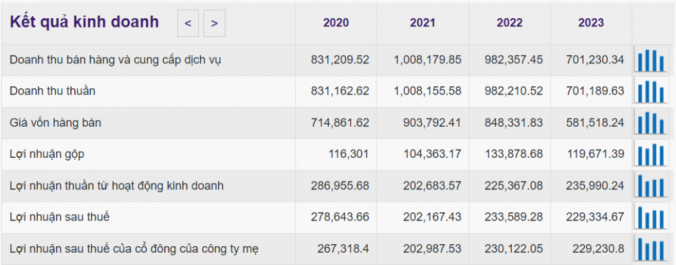
Task: Open chart icon for Giá vốn hàng bán row
Action: (651, 123)
